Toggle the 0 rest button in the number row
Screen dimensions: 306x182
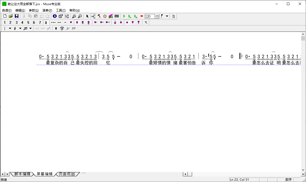tap(46, 22)
